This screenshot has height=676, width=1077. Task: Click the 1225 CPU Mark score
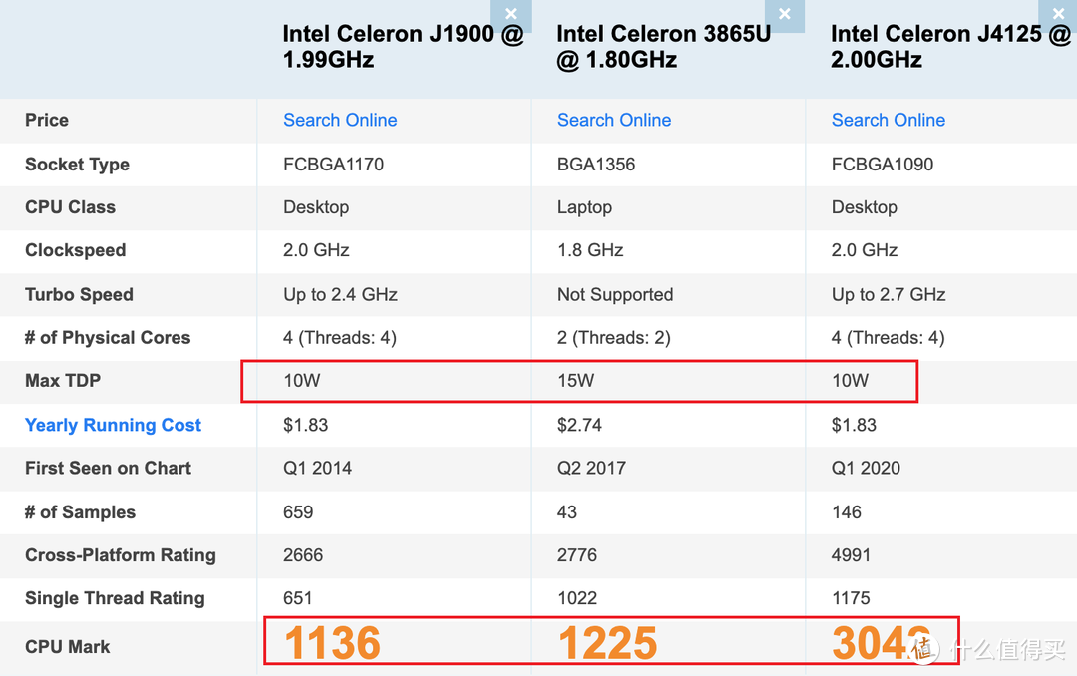[x=607, y=644]
